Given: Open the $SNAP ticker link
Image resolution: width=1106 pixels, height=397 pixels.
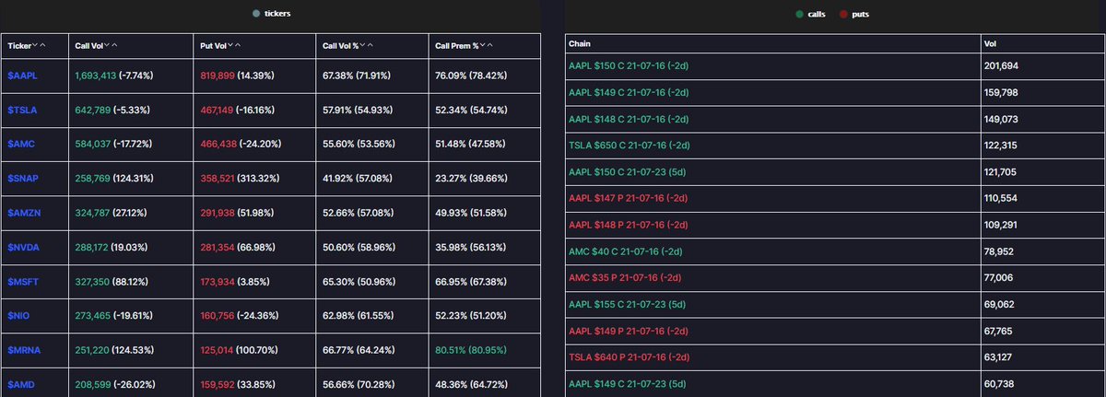Looking at the screenshot, I should (21, 179).
